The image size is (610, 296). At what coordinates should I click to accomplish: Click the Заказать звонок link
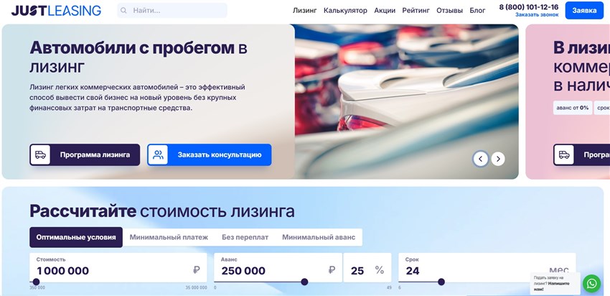point(537,15)
